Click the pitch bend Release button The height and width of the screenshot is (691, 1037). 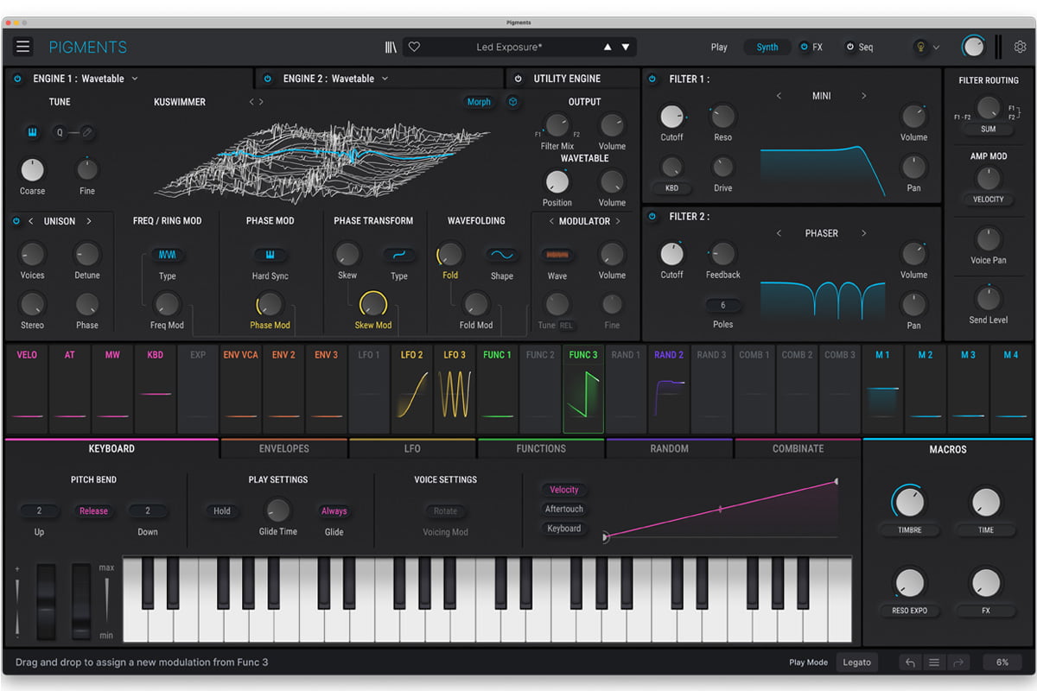click(x=93, y=510)
